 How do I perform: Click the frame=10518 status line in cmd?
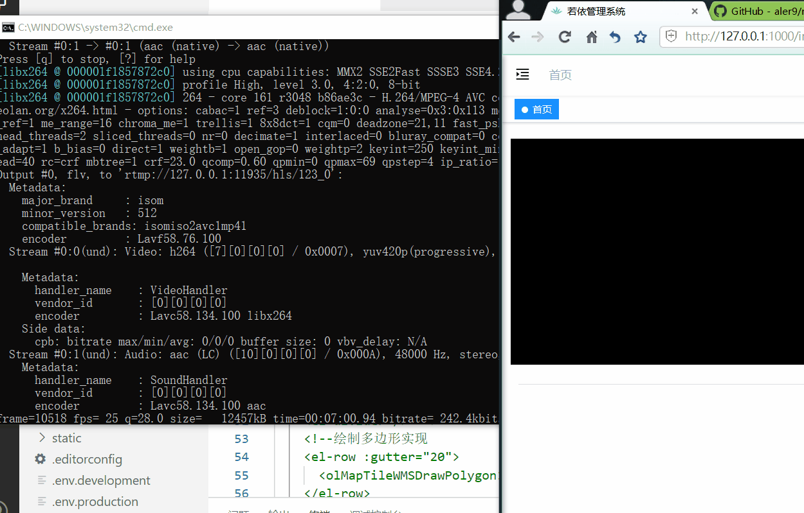tap(249, 419)
